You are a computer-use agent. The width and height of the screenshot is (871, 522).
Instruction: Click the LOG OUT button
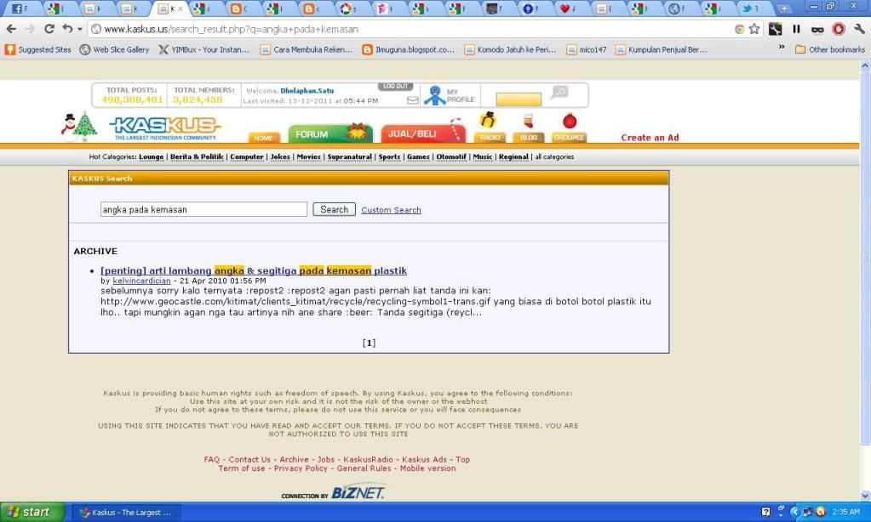(x=396, y=86)
